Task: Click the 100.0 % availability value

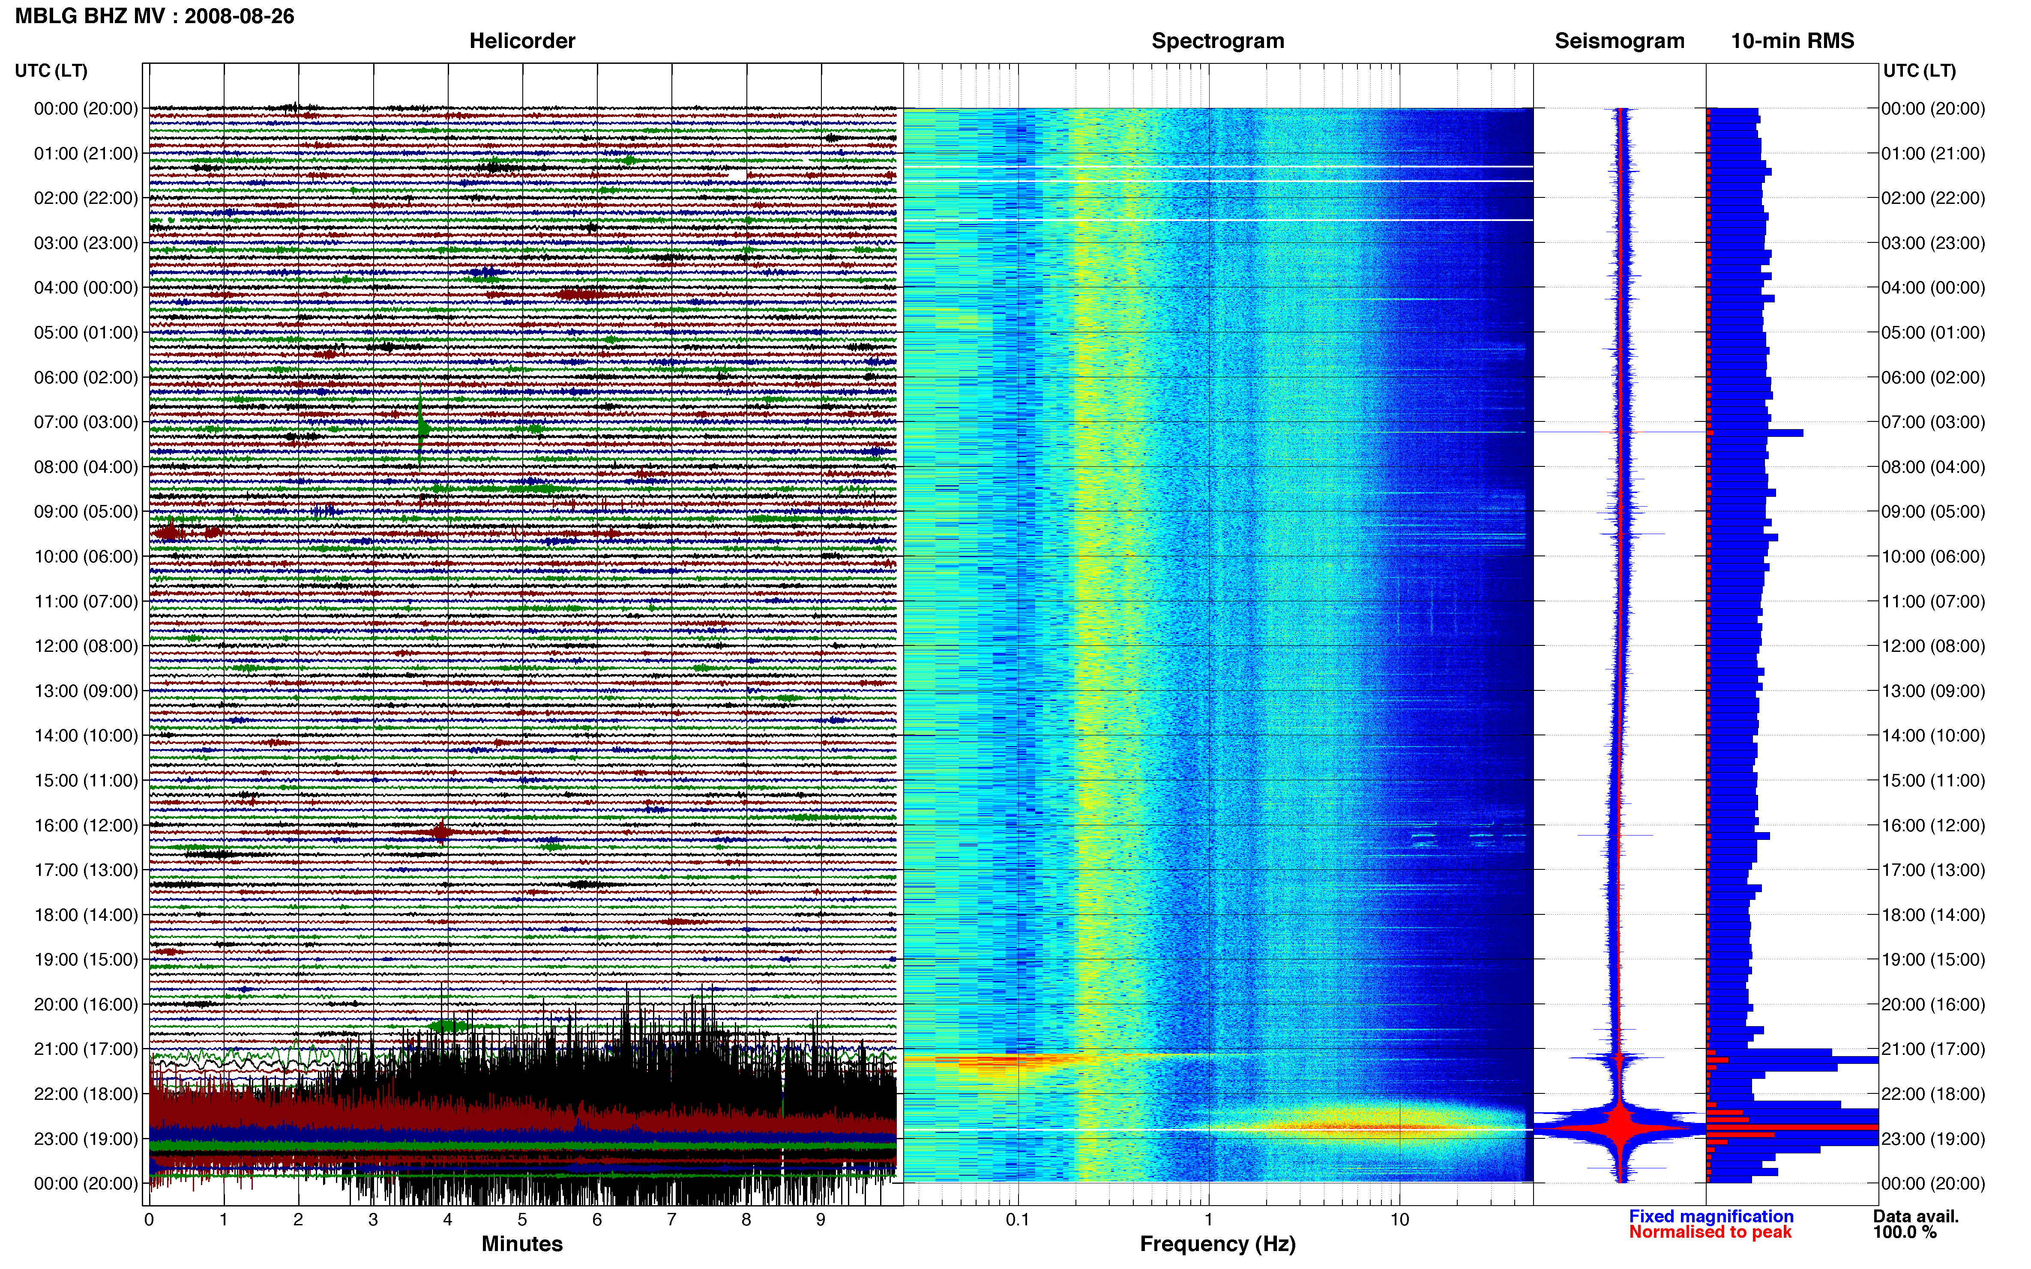Action: [1904, 1232]
